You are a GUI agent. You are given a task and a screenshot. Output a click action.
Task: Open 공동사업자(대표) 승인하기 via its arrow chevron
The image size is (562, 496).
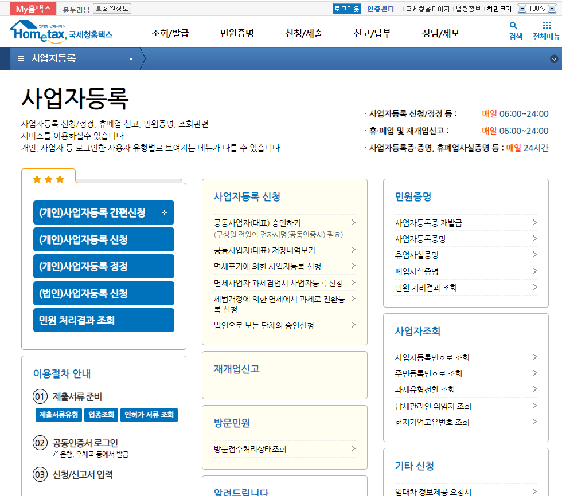tap(354, 222)
